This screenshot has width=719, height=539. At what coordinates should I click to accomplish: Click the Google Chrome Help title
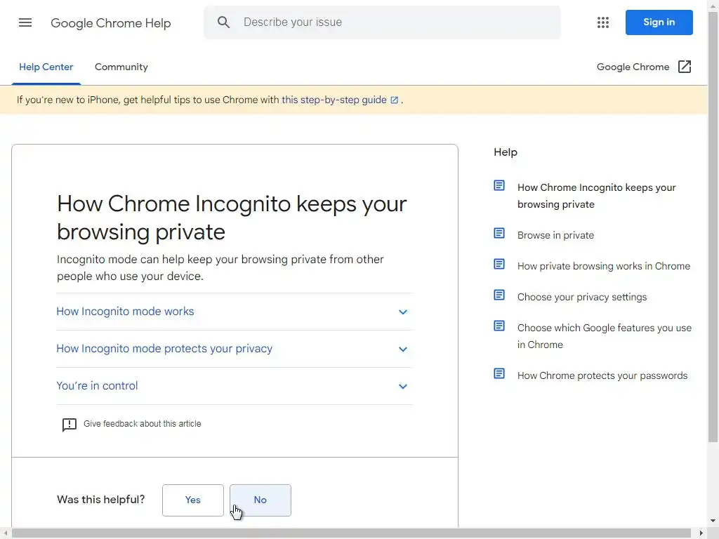point(110,23)
